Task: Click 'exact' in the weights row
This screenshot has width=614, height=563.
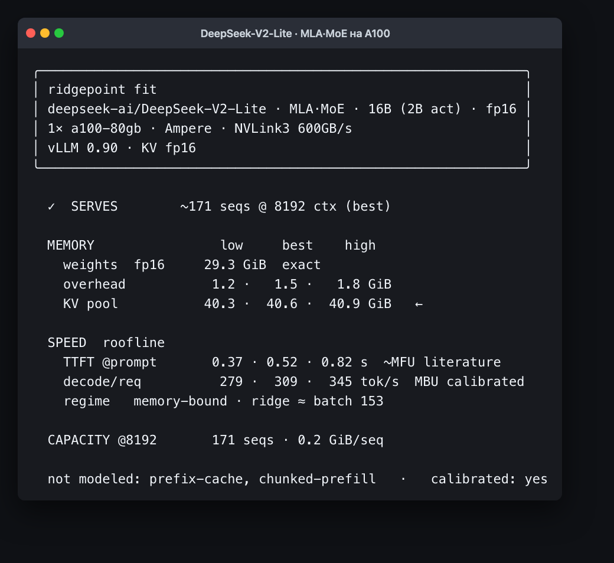Action: pyautogui.click(x=302, y=265)
